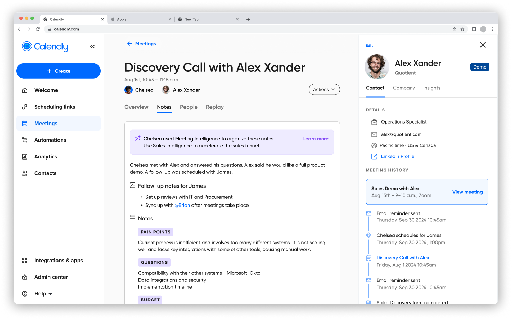Click the Notes section lines icon
The height and width of the screenshot is (319, 512).
[x=133, y=218]
